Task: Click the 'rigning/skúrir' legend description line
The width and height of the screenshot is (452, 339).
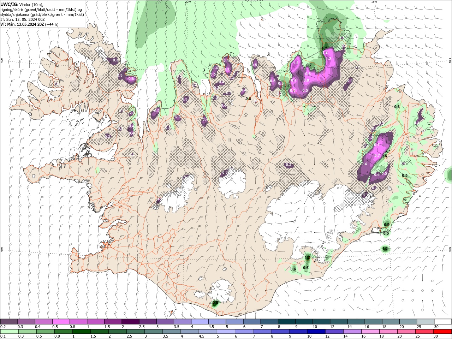Action: 41,9
